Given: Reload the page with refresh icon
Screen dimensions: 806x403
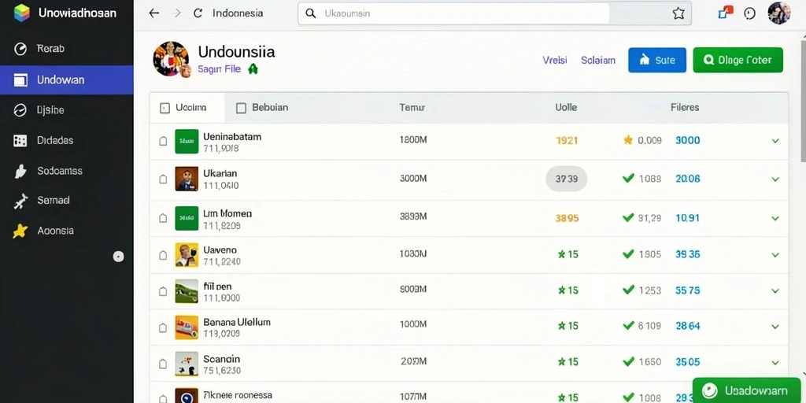Looking at the screenshot, I should pos(198,13).
